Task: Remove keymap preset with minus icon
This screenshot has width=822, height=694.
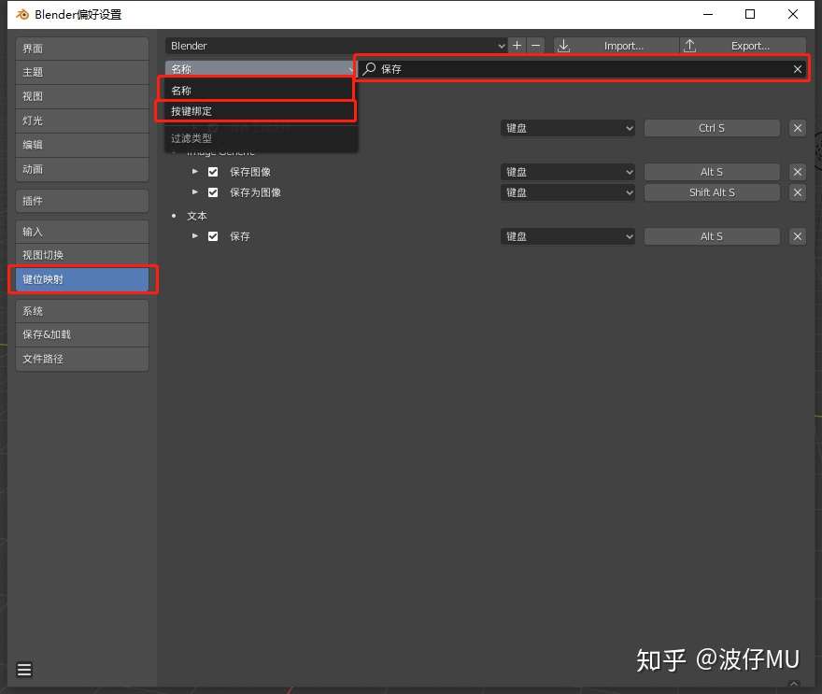Action: (536, 46)
